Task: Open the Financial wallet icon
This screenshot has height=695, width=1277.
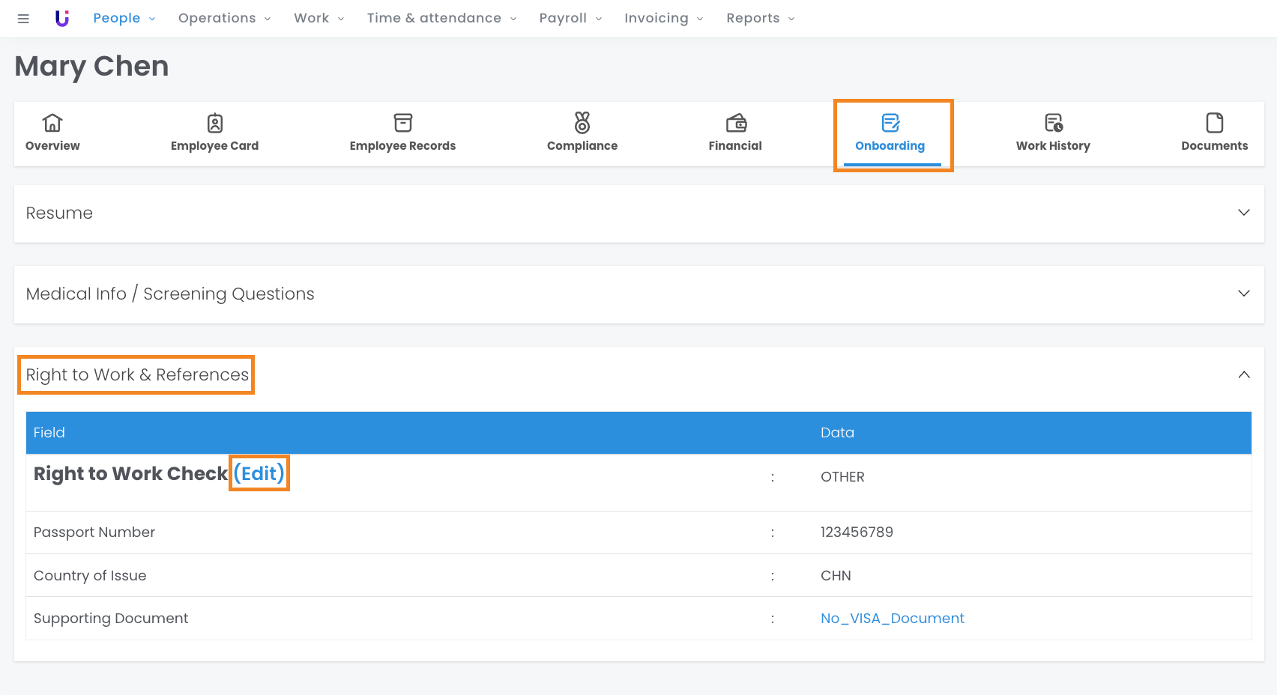Action: pos(736,122)
